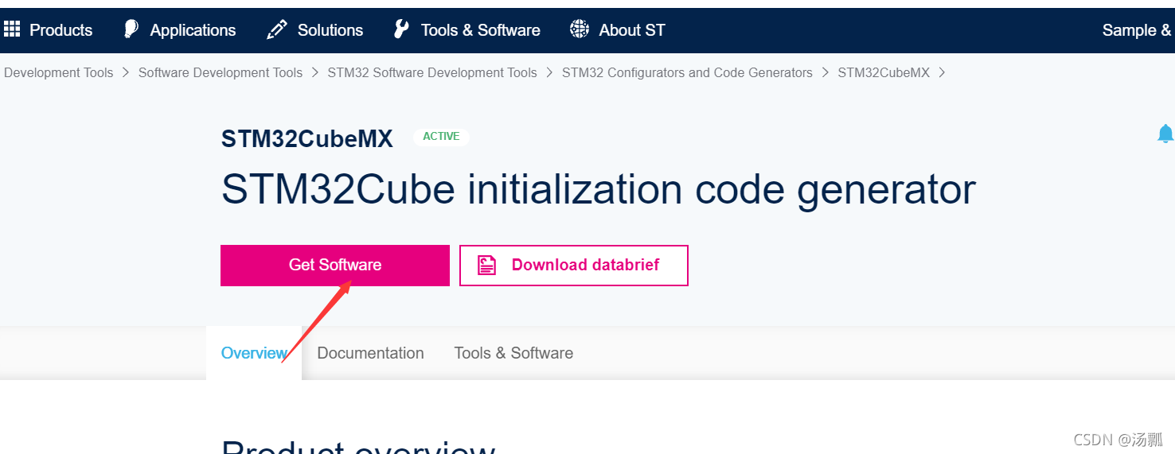Open the Products grid icon
The width and height of the screenshot is (1175, 454).
pos(12,30)
